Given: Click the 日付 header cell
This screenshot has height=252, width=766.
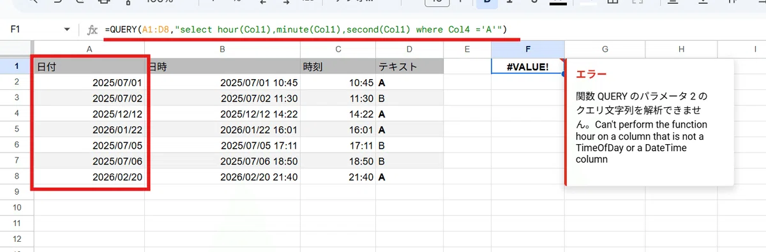Looking at the screenshot, I should pos(89,66).
